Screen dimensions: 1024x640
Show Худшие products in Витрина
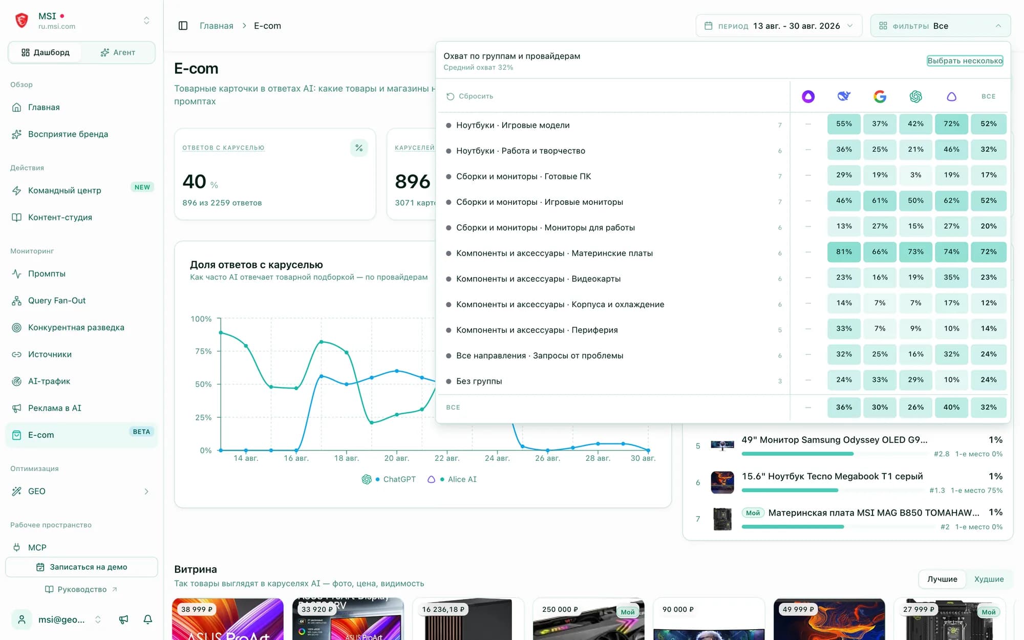coord(989,579)
